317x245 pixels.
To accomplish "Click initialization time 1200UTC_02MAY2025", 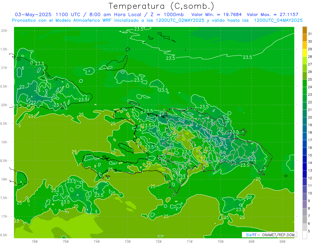I will (180, 20).
